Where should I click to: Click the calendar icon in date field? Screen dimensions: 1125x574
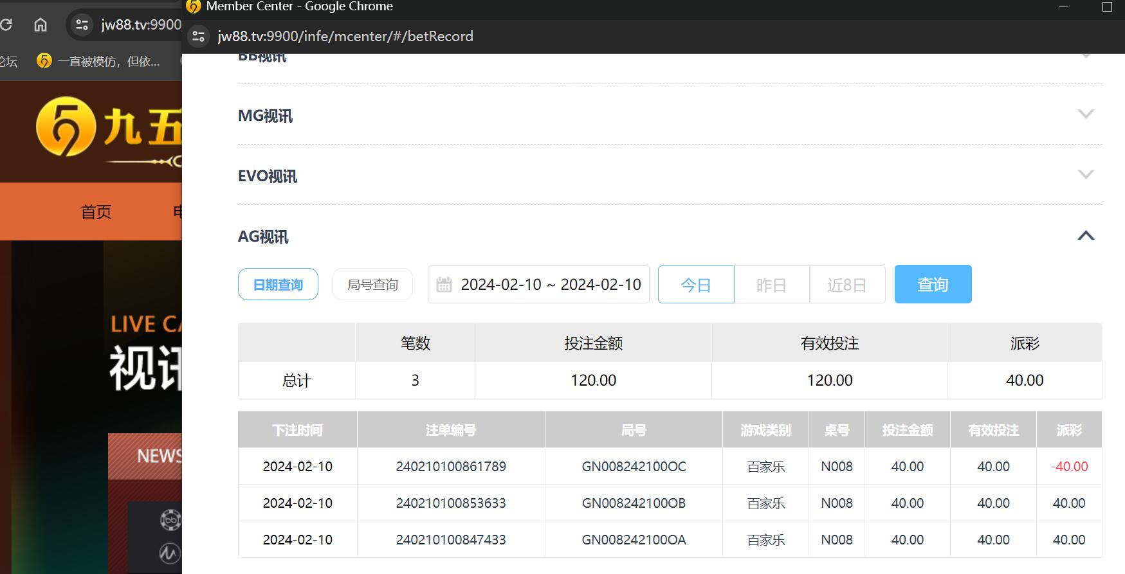point(444,285)
